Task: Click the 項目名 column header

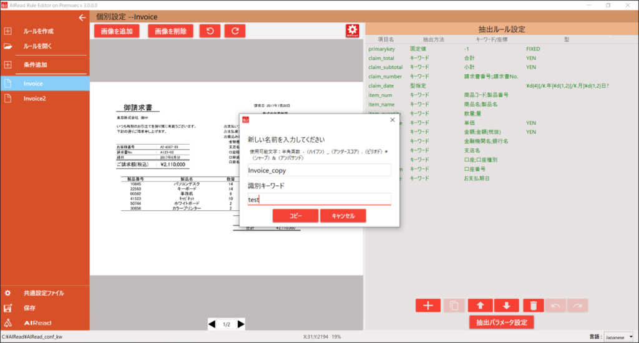Action: [x=386, y=39]
